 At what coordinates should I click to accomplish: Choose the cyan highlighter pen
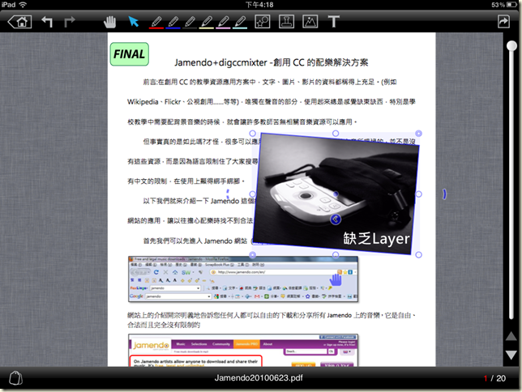240,23
